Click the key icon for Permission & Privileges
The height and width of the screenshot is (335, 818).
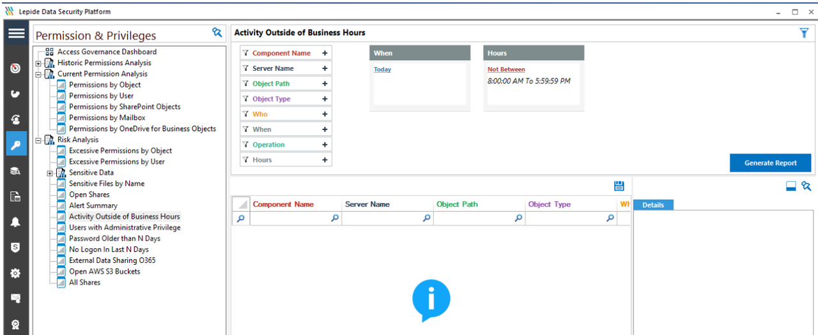tap(16, 144)
